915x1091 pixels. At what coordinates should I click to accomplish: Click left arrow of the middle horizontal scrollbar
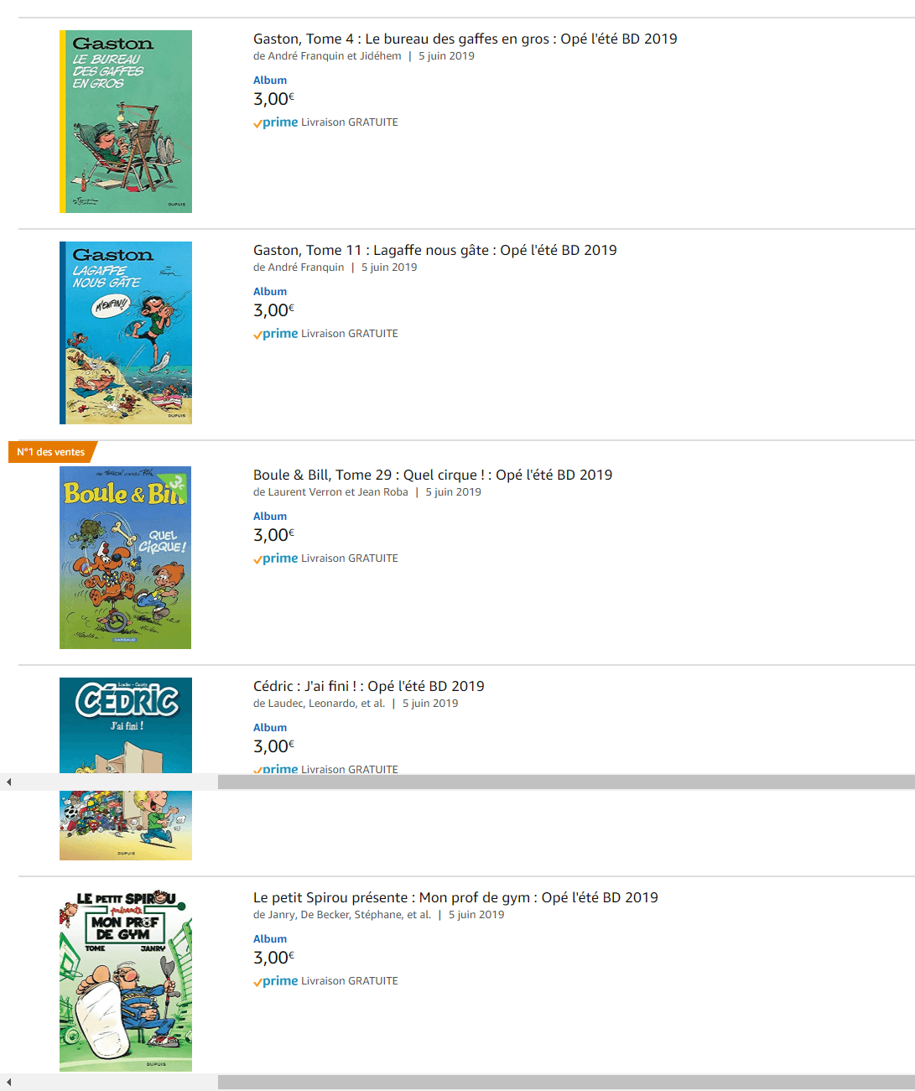click(8, 782)
